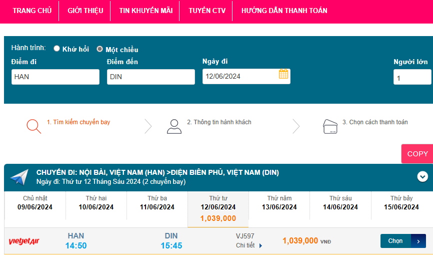Click the magnifying glass search step icon
Image resolution: width=433 pixels, height=262 pixels.
pos(33,126)
